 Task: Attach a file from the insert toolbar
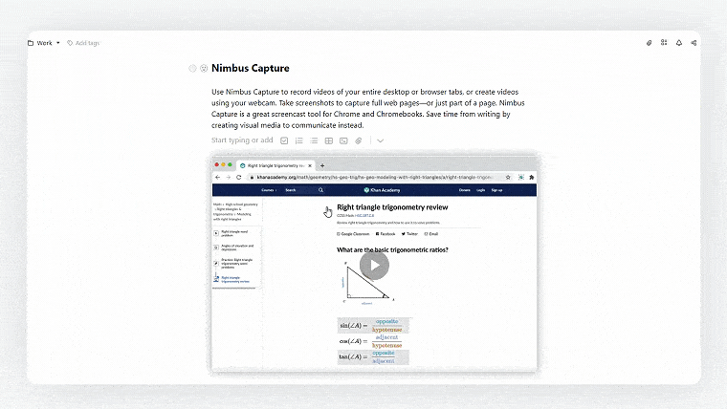pyautogui.click(x=359, y=140)
